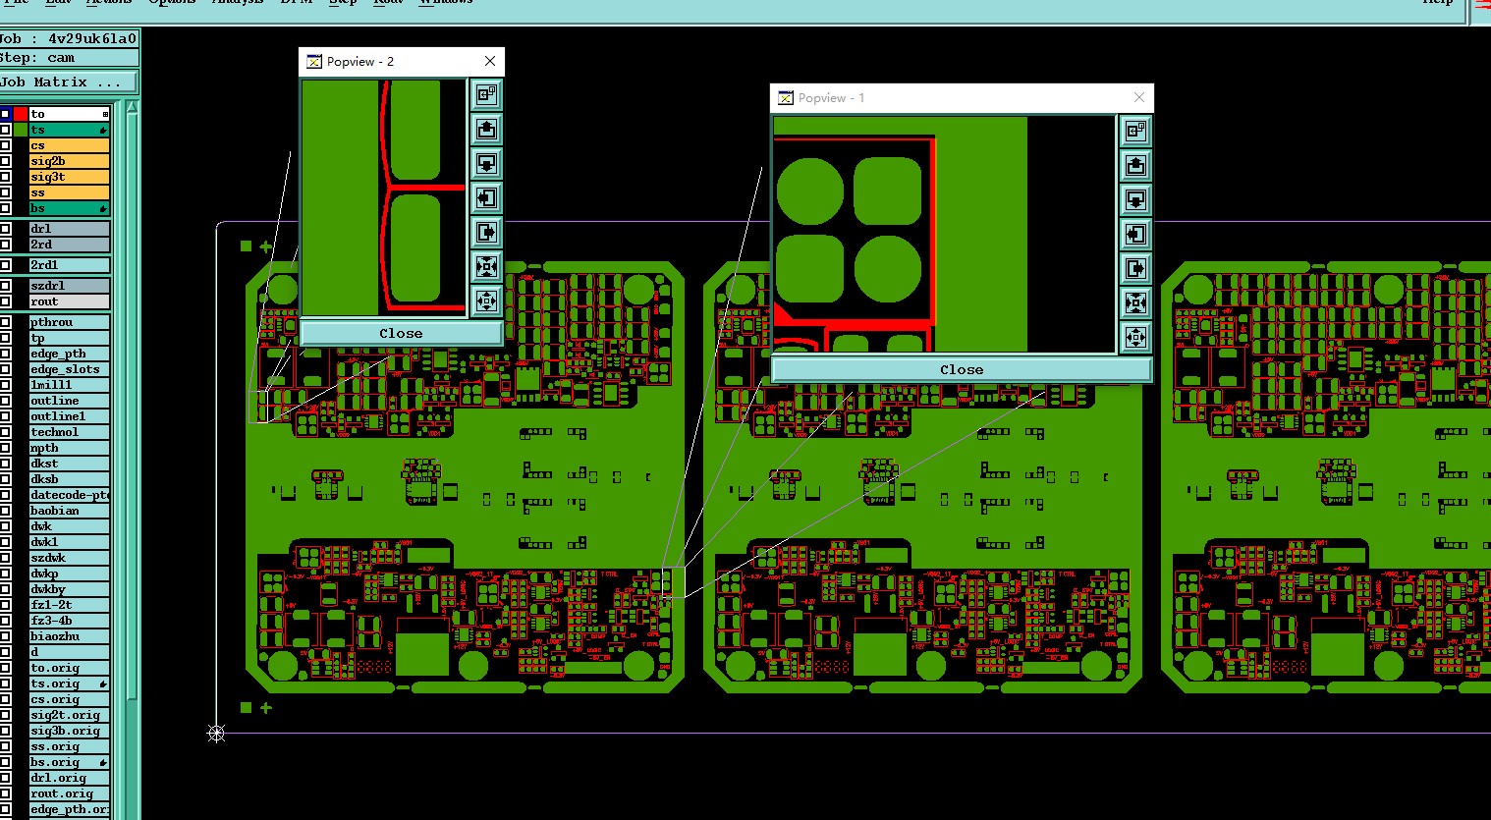Click the red color swatch of layer to
This screenshot has height=820, width=1491.
tap(21, 114)
